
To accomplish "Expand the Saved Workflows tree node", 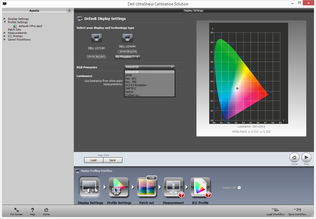I will click(5, 40).
